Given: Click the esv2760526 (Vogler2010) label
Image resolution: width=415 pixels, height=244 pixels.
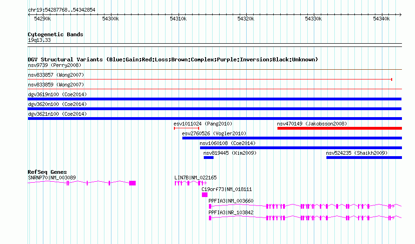Looking at the screenshot, I should 214,133.
